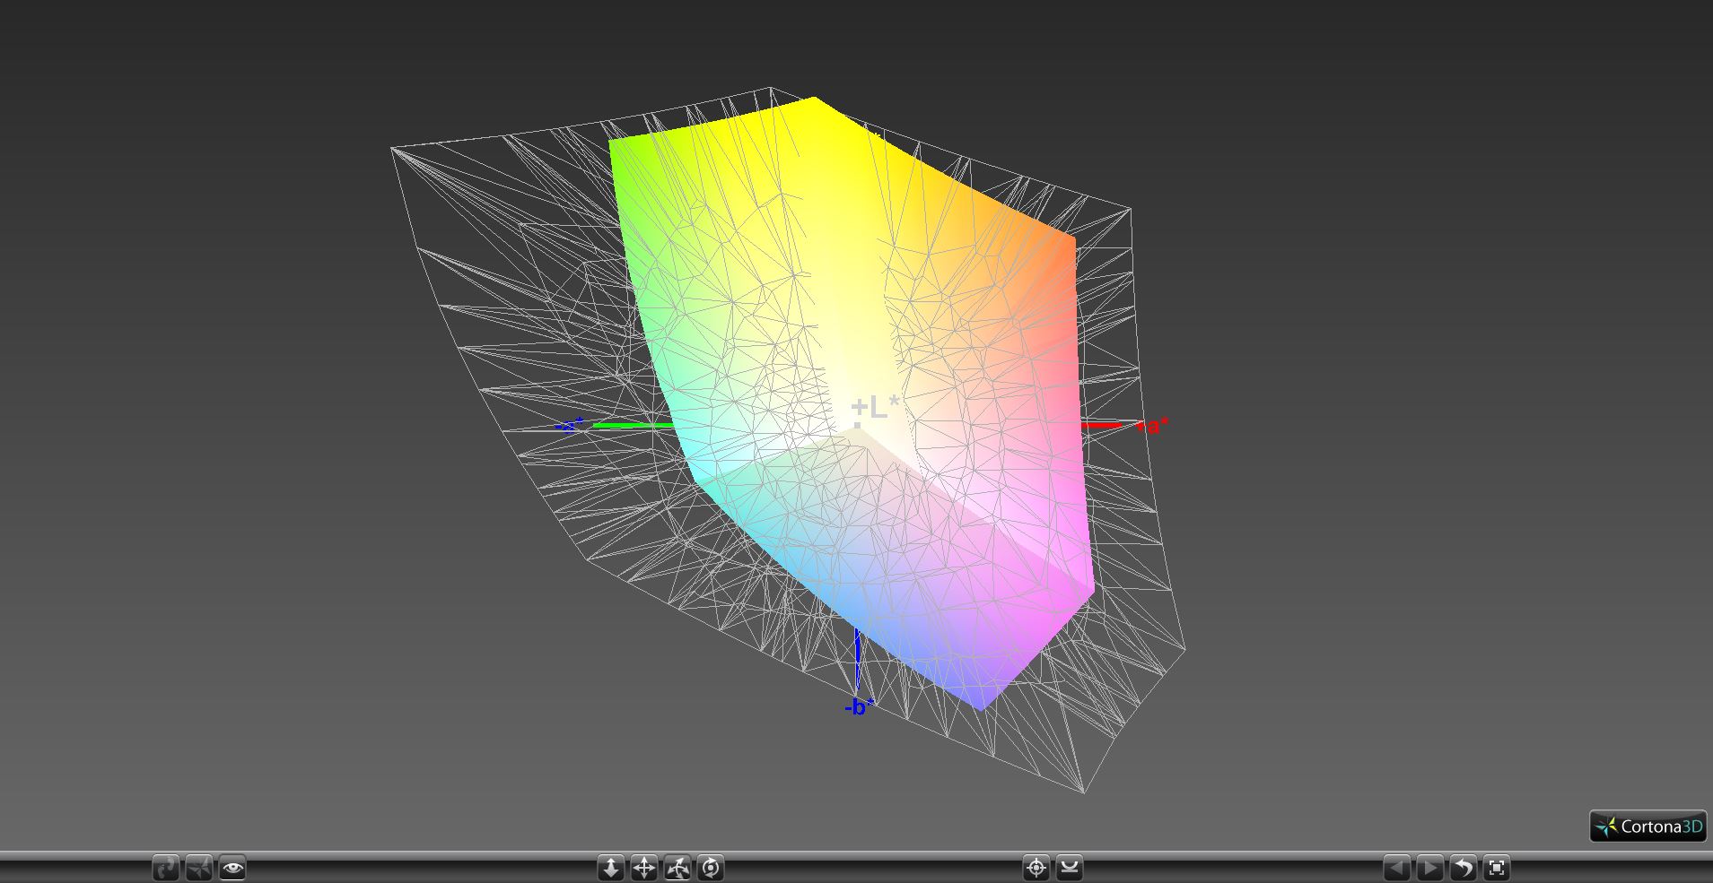Click the +L* axis label
This screenshot has height=883, width=1713.
coord(875,407)
